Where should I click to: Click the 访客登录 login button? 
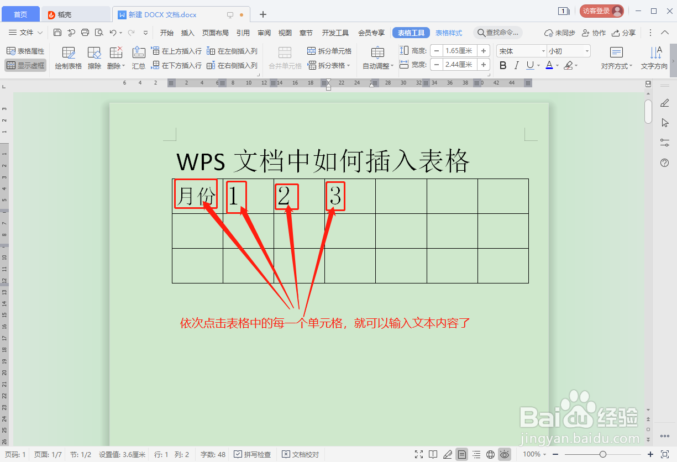coord(602,11)
